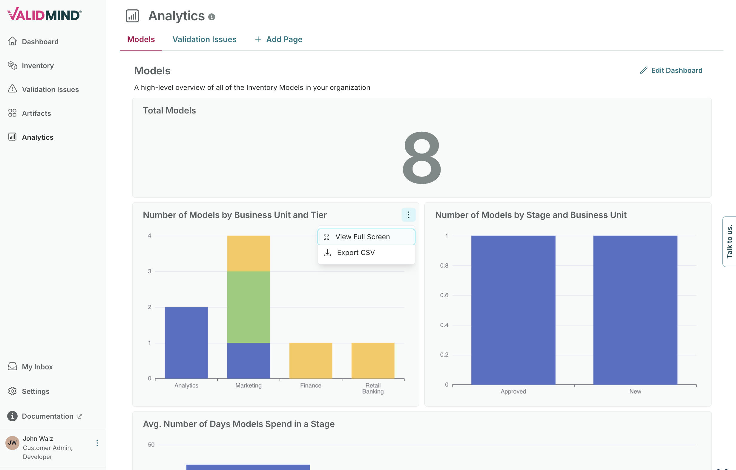Open Inventory via its cubes icon
This screenshot has width=736, height=470.
coord(12,65)
